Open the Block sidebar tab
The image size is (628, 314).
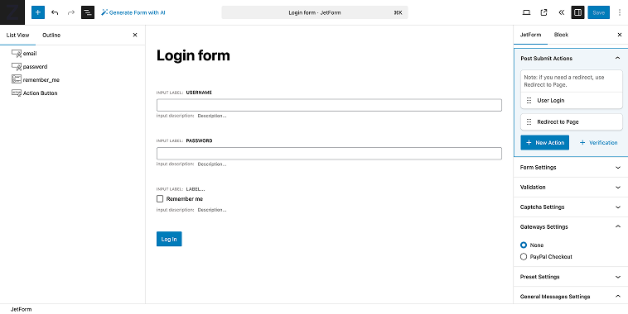click(x=561, y=35)
